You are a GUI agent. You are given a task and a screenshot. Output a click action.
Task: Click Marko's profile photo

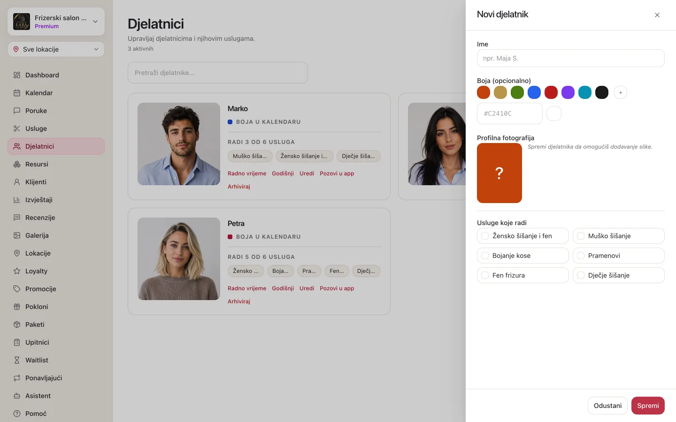click(x=179, y=144)
